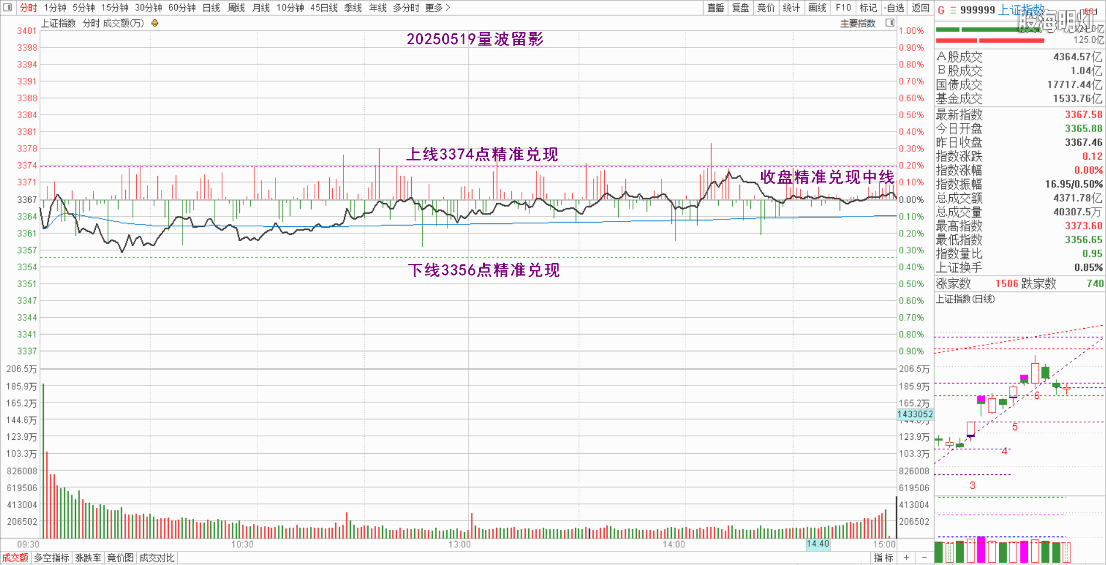Click -自选 to remove from watchlist

click(894, 8)
